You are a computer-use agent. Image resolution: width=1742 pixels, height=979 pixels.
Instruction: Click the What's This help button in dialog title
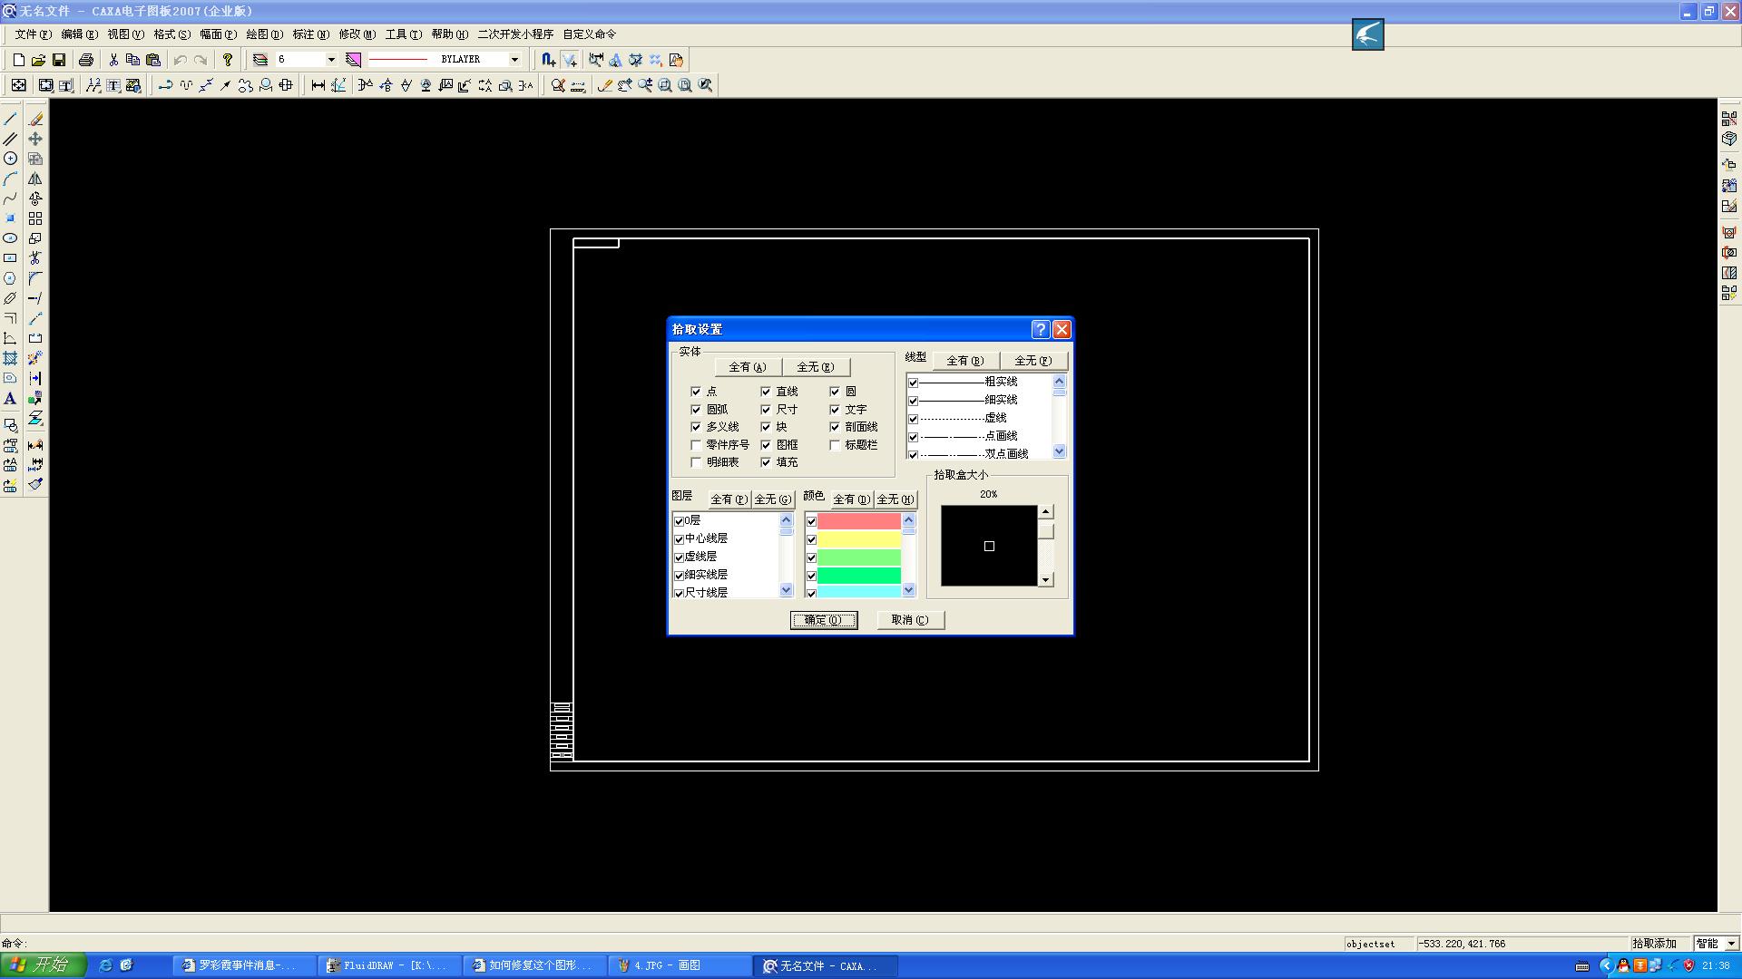pos(1041,329)
